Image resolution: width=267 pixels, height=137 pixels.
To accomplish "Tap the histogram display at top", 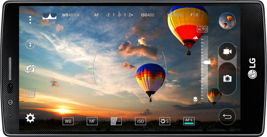I will pyautogui.click(x=49, y=16).
